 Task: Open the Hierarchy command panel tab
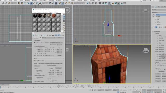coord(159,7)
